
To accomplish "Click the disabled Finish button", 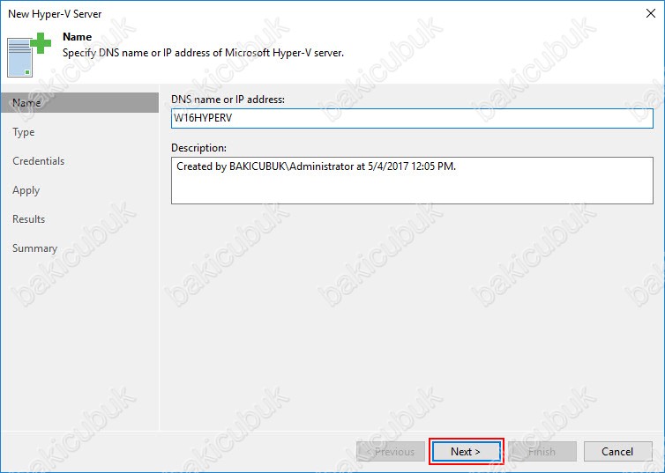I will pyautogui.click(x=542, y=451).
